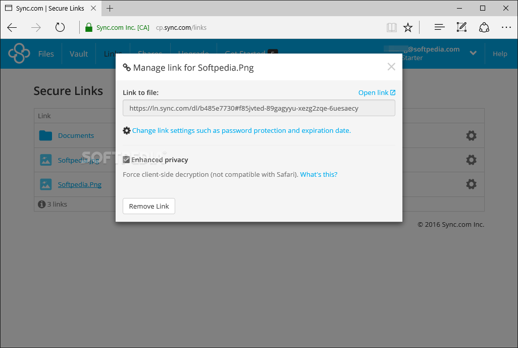Click the Share icon in toolbar
Viewport: 518px width, 348px height.
click(484, 27)
